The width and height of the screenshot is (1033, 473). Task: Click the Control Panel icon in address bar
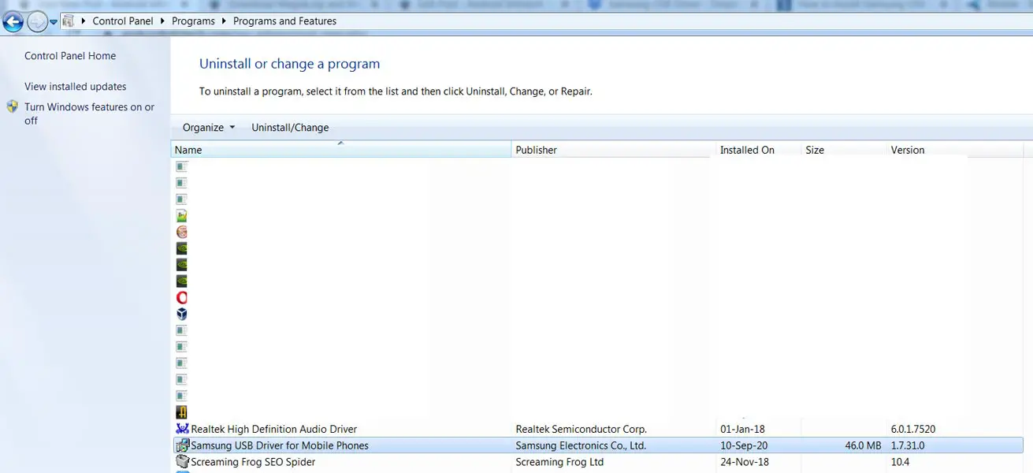(x=69, y=21)
